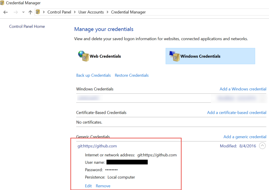
Task: Open User Accounts breadcrumb
Action: [91, 12]
